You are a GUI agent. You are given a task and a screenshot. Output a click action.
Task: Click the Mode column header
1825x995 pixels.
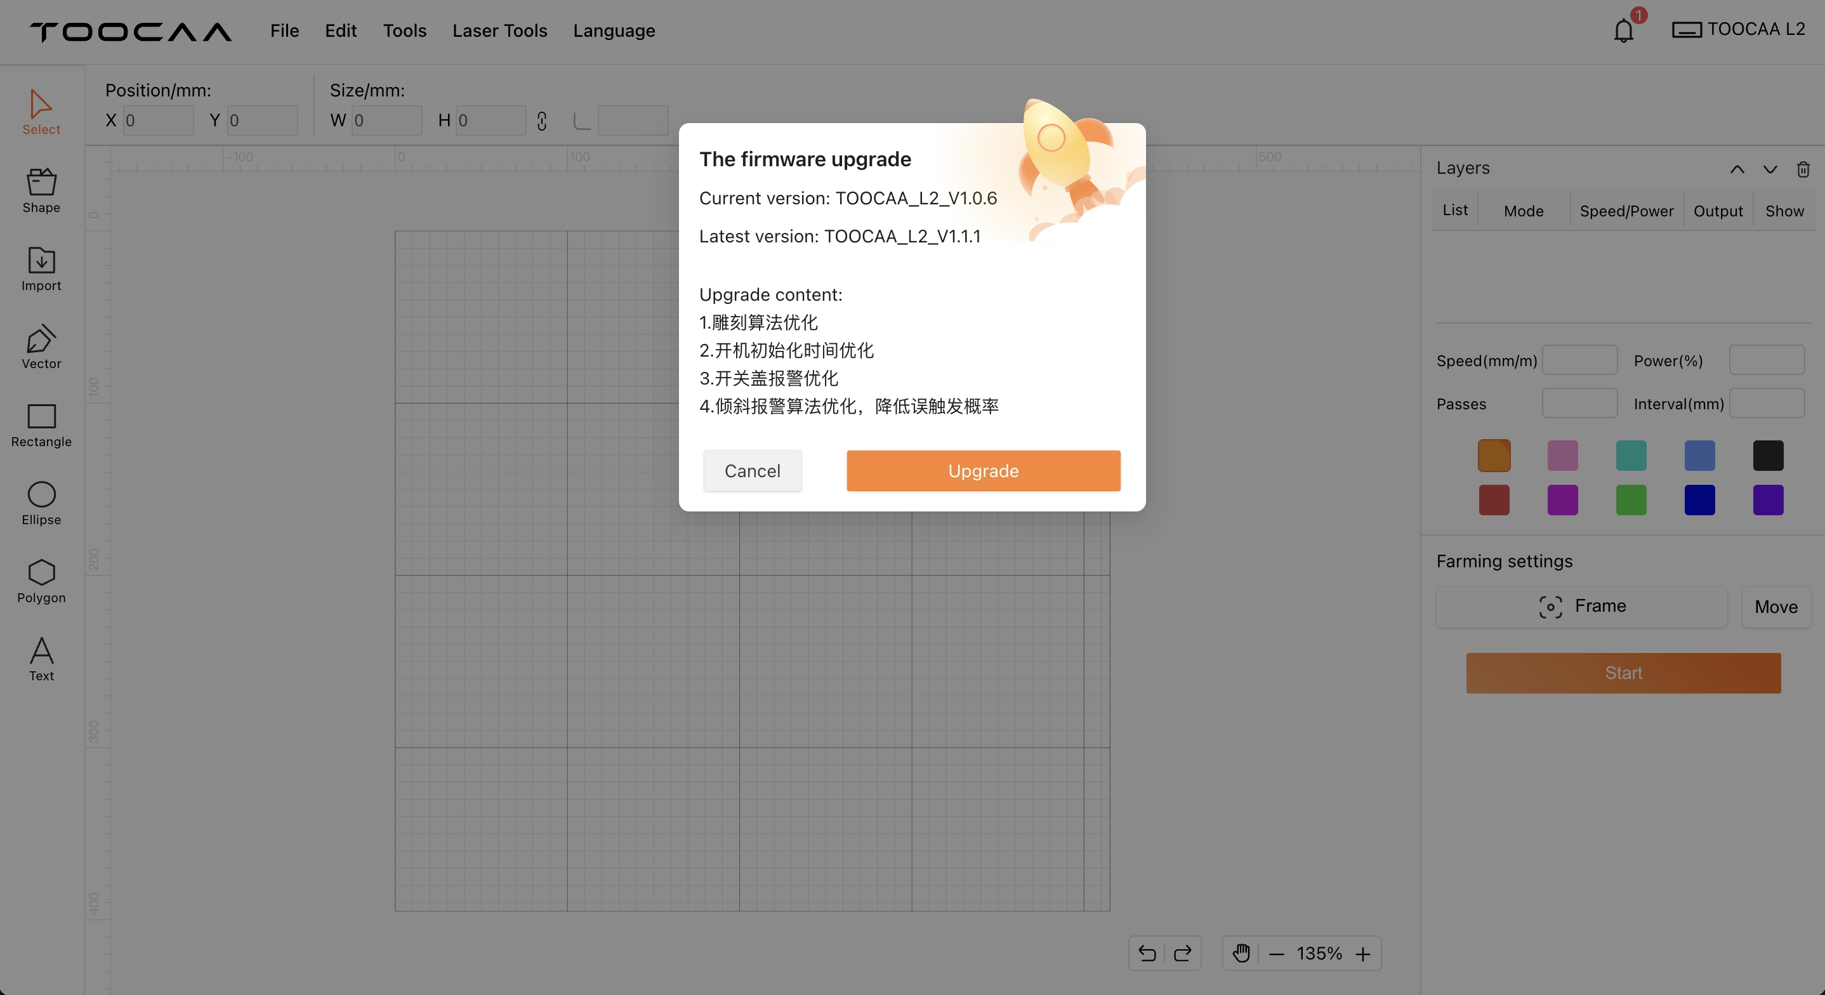1524,211
